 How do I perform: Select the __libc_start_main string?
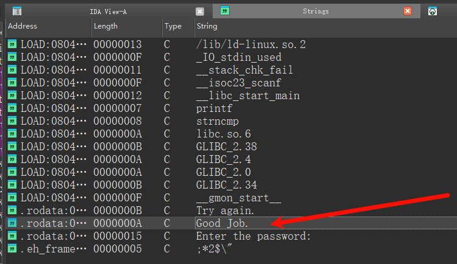click(248, 96)
